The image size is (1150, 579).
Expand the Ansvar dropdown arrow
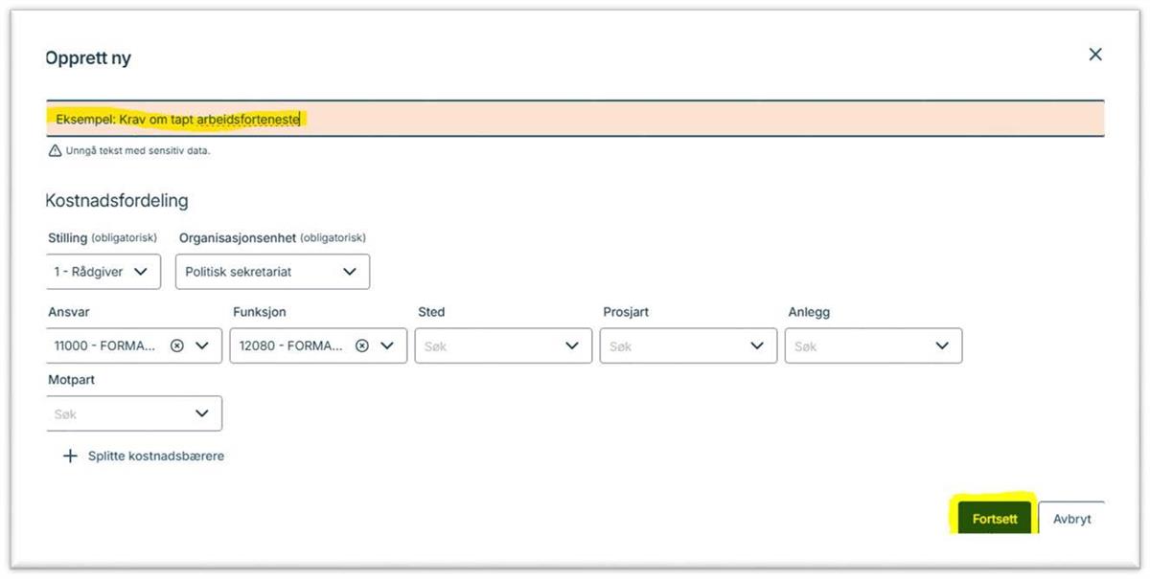[202, 346]
